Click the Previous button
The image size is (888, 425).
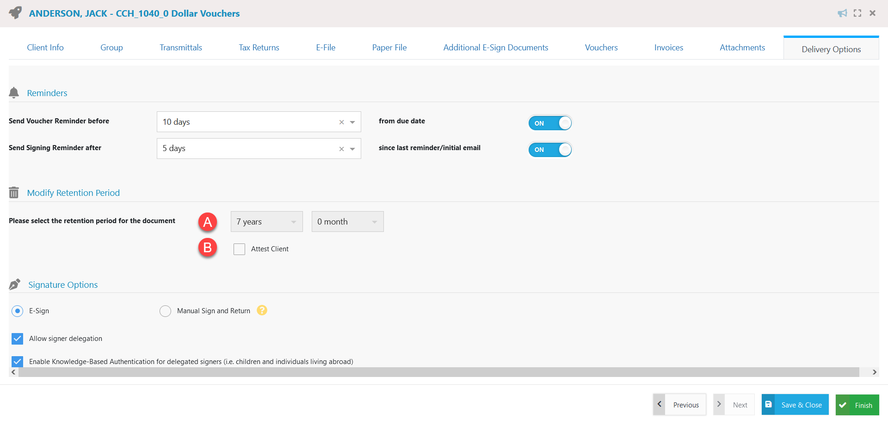pos(686,405)
